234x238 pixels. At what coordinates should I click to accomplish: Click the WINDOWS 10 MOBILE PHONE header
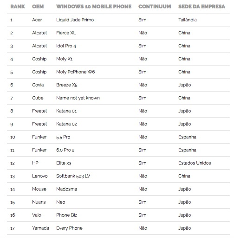click(94, 7)
